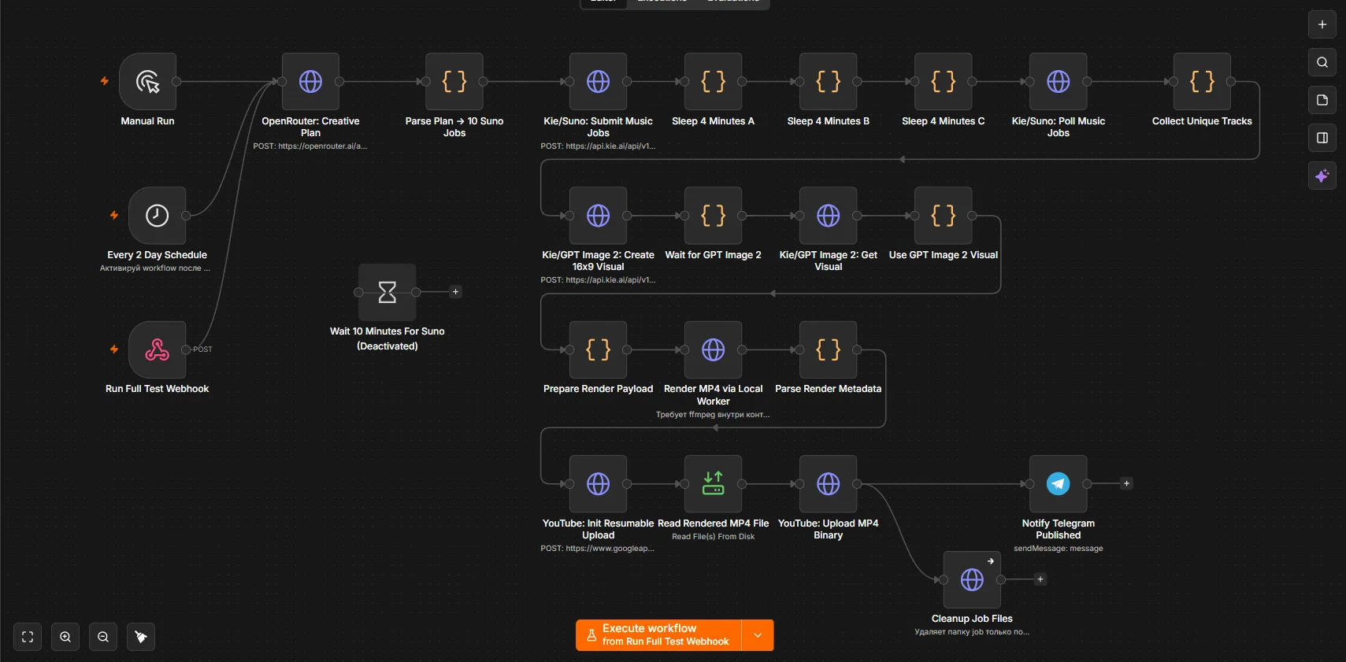Select the Parse Plan → 10 Suno Jobs node
Screen dimensions: 1346x662
[454, 81]
